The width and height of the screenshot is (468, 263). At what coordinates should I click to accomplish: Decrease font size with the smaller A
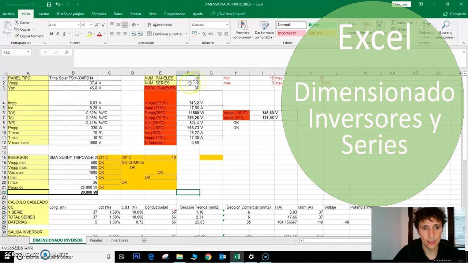coord(103,25)
